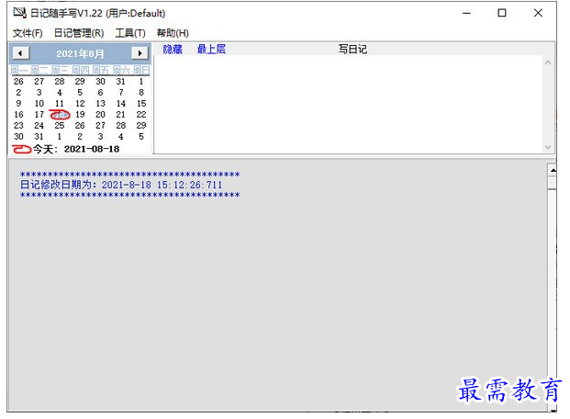
Task: Select date 8 in the calendar
Action: pos(141,93)
